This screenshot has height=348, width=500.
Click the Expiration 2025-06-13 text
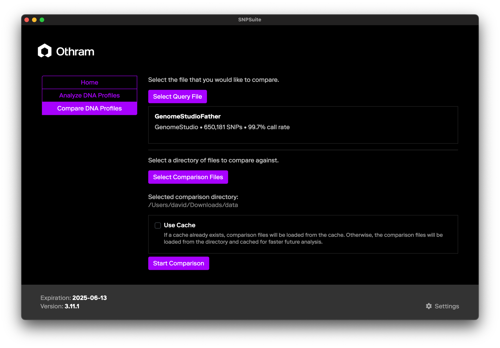pyautogui.click(x=73, y=298)
